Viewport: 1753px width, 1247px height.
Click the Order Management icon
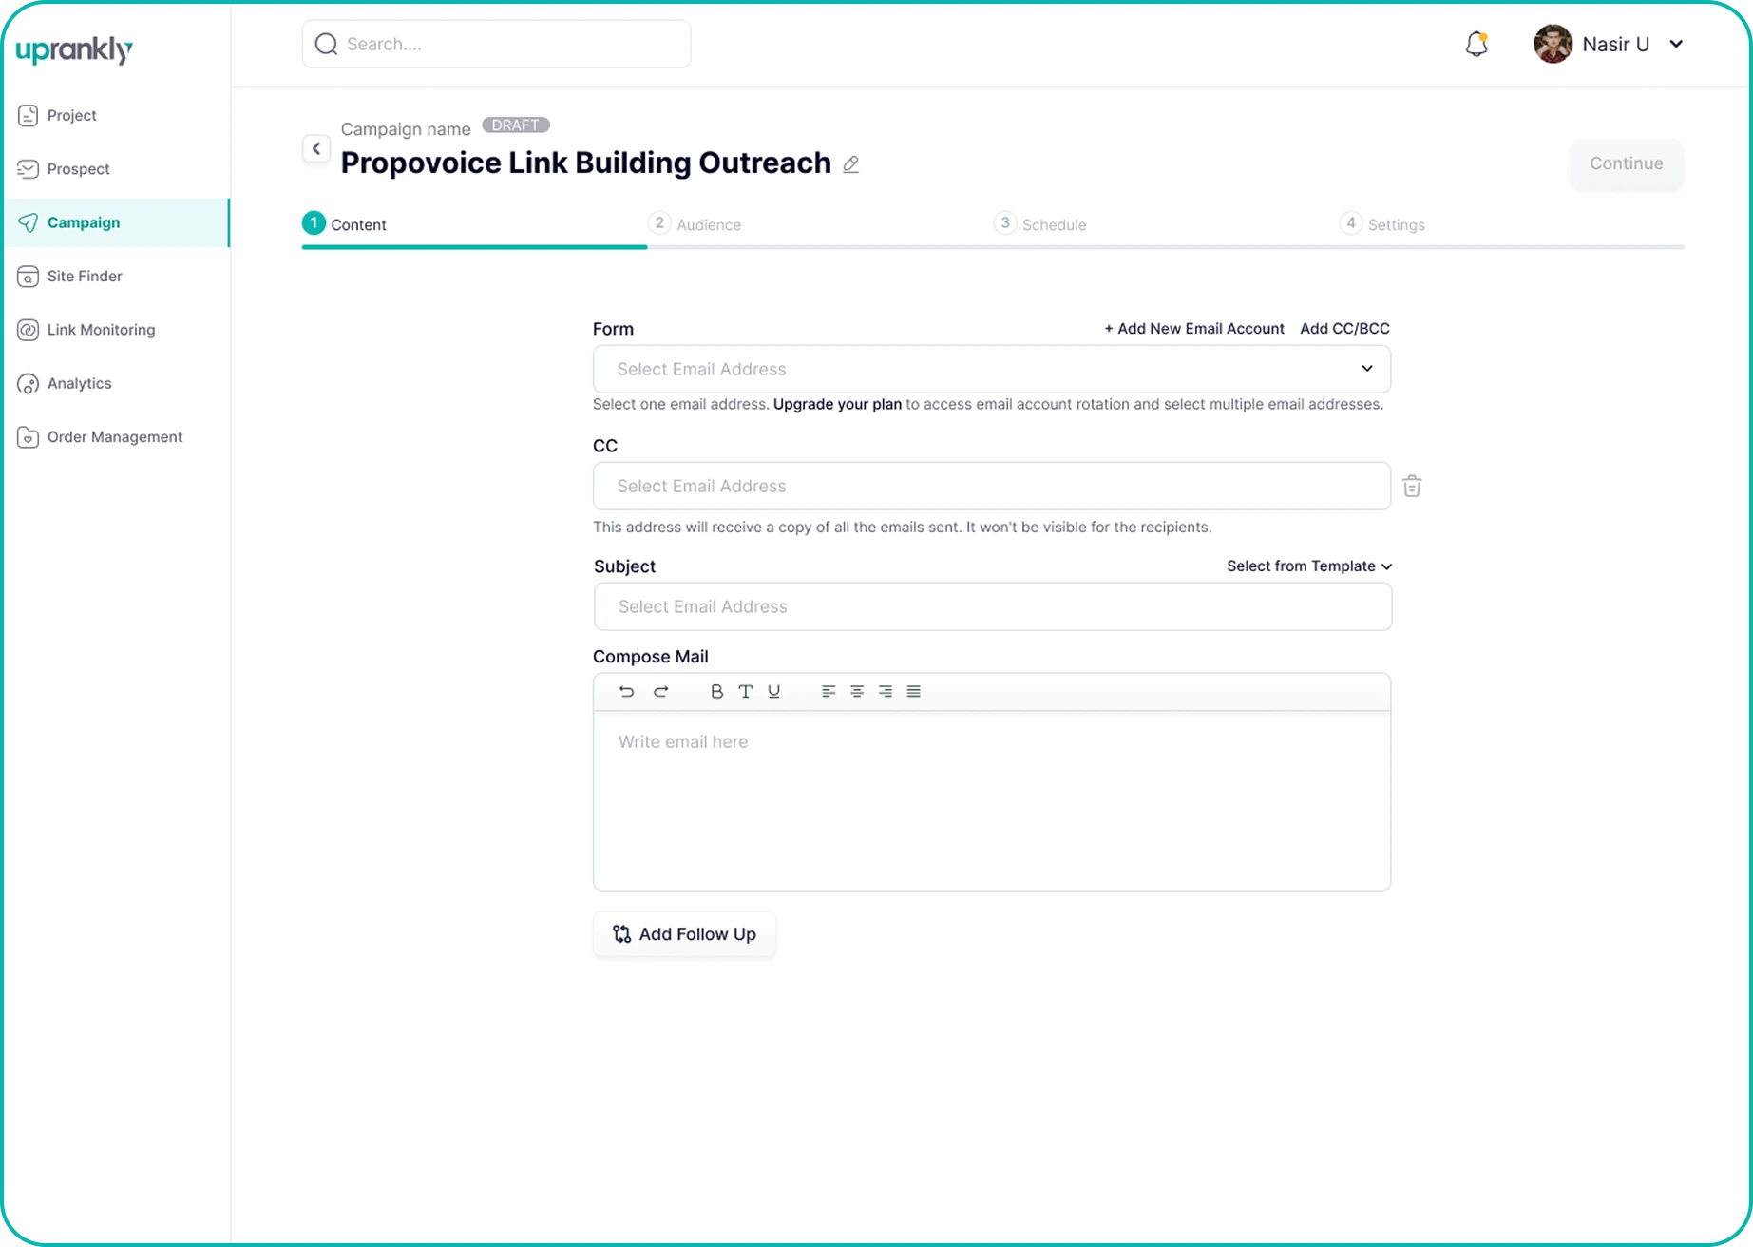tap(28, 437)
